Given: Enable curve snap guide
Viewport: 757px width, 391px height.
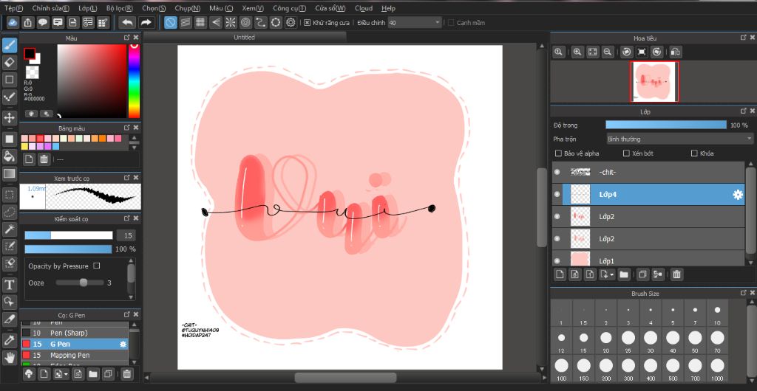Looking at the screenshot, I should pyautogui.click(x=261, y=23).
